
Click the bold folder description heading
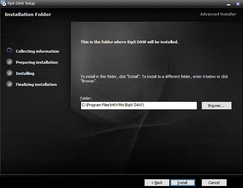[x=129, y=42]
